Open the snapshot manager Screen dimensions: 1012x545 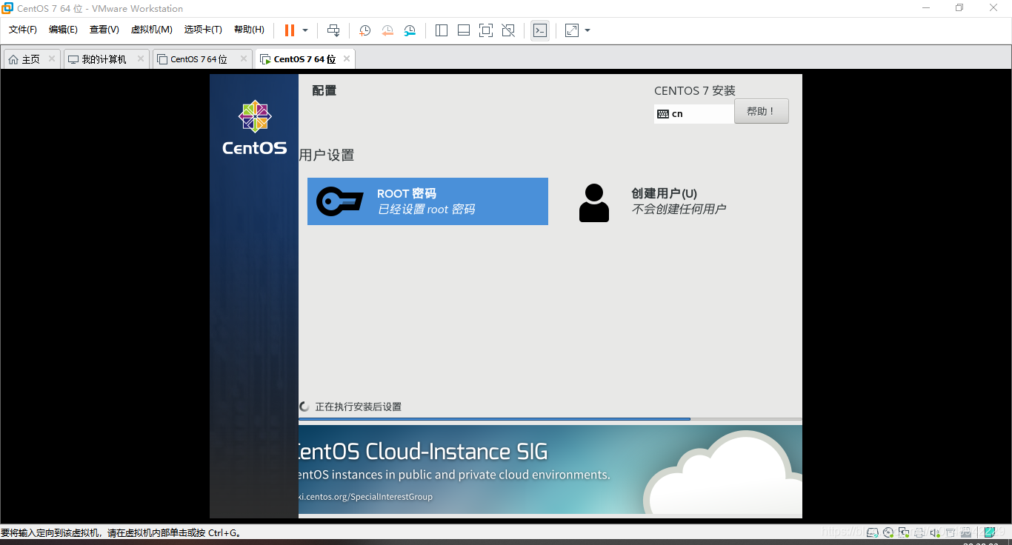coord(410,30)
